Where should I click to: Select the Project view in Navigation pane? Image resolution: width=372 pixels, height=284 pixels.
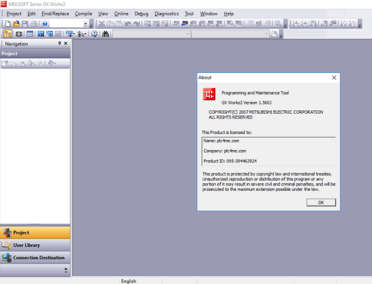pos(35,233)
